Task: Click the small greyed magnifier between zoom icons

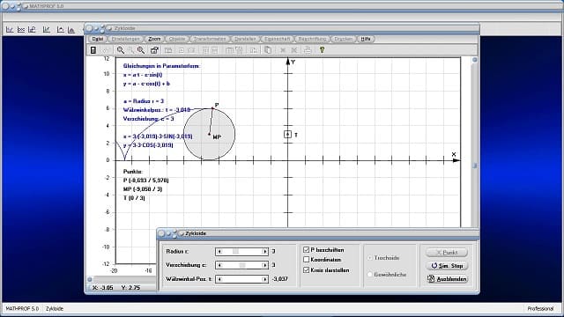Action: [131, 51]
